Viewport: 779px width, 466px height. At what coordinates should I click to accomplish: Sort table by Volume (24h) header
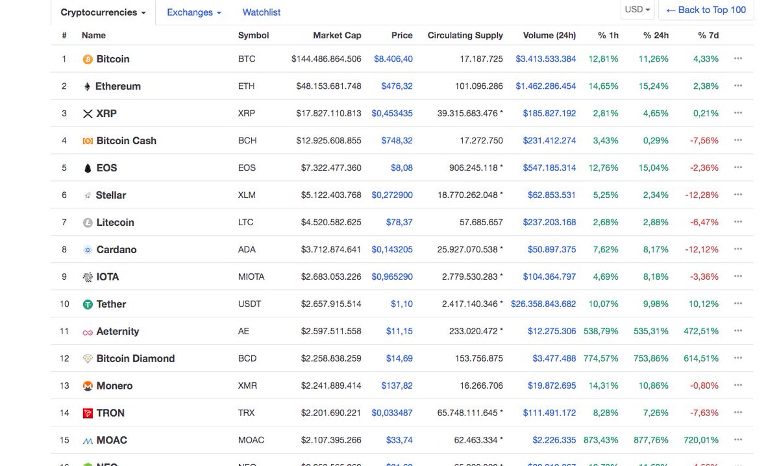click(550, 35)
